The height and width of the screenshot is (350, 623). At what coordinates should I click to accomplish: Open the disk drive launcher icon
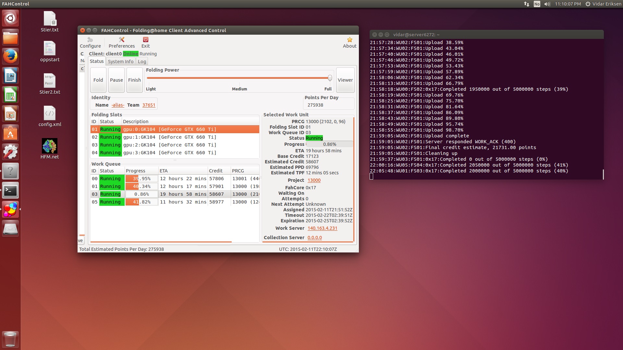(x=10, y=229)
